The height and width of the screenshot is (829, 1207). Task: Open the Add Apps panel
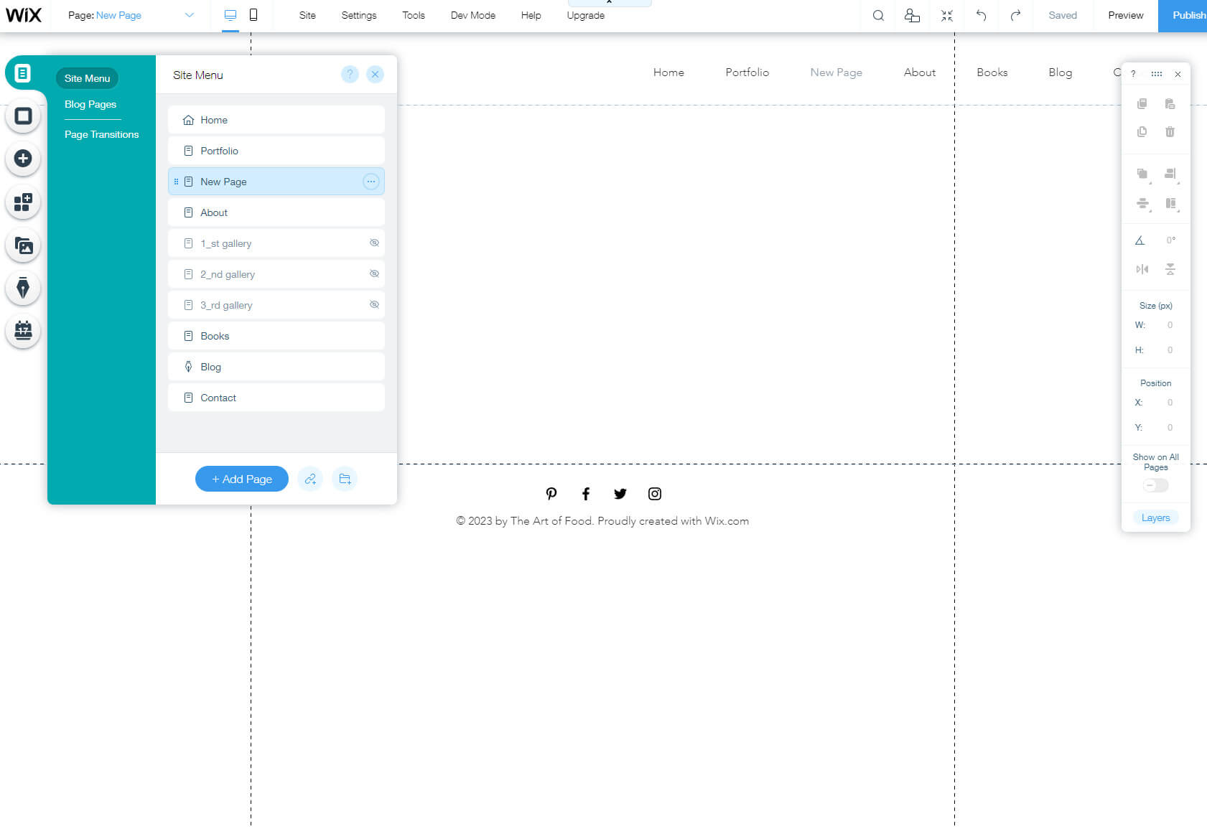coord(24,202)
